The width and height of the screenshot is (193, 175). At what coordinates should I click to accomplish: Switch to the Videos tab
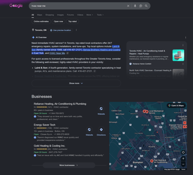(80, 15)
